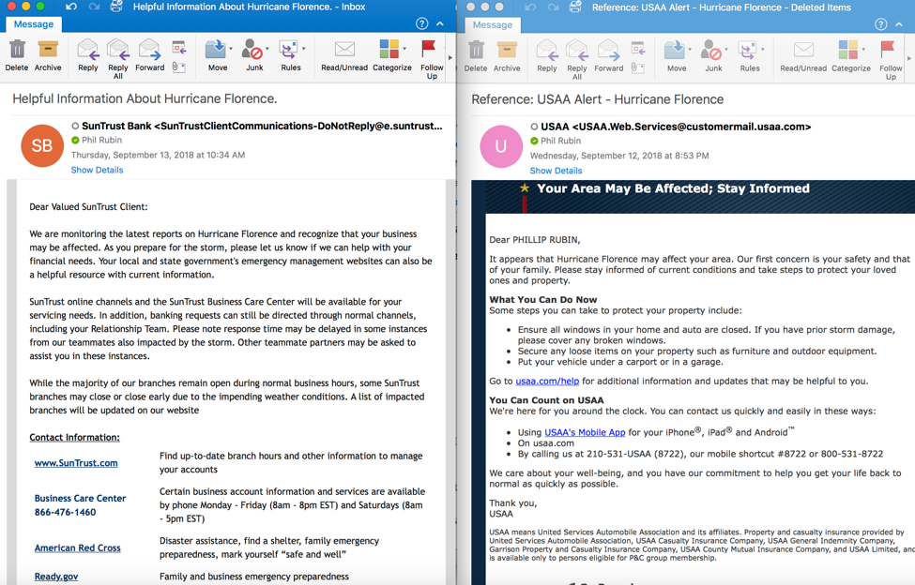
Task: Reply All in the USAA message window
Action: tap(576, 59)
